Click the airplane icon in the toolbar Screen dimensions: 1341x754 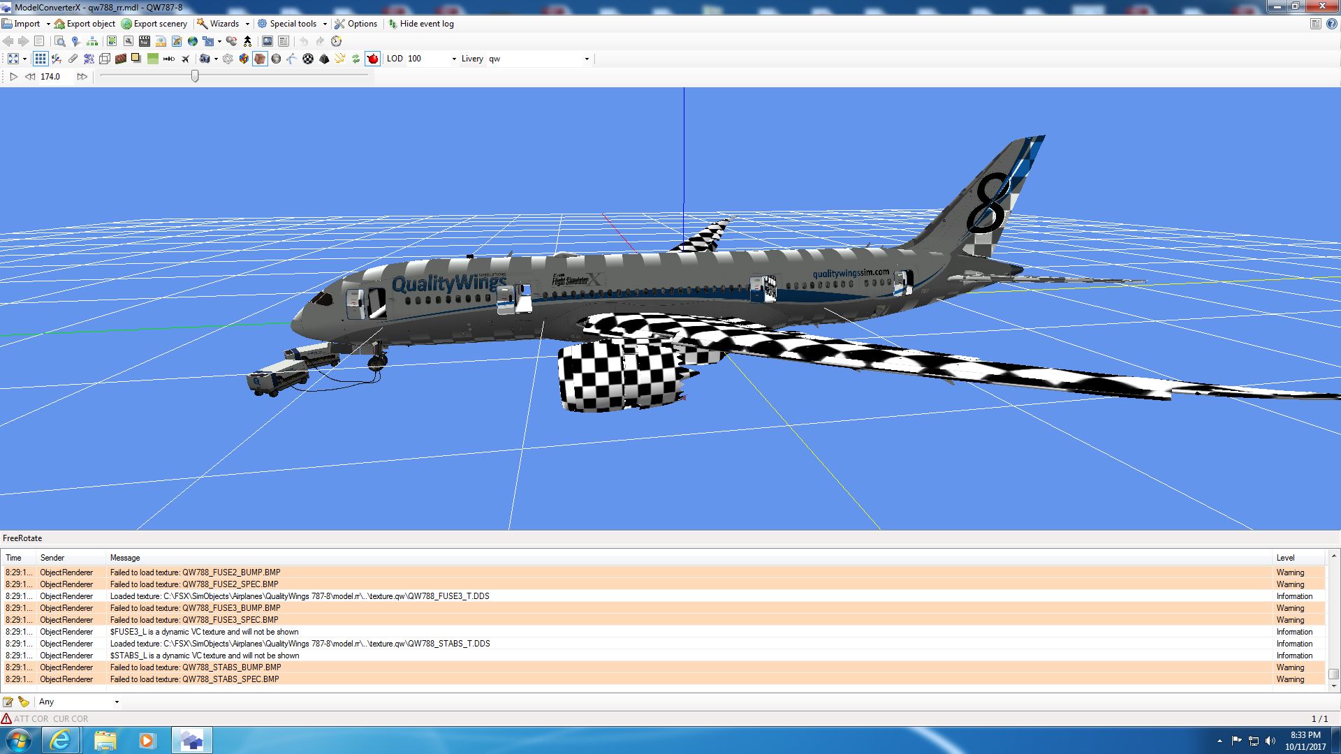185,59
